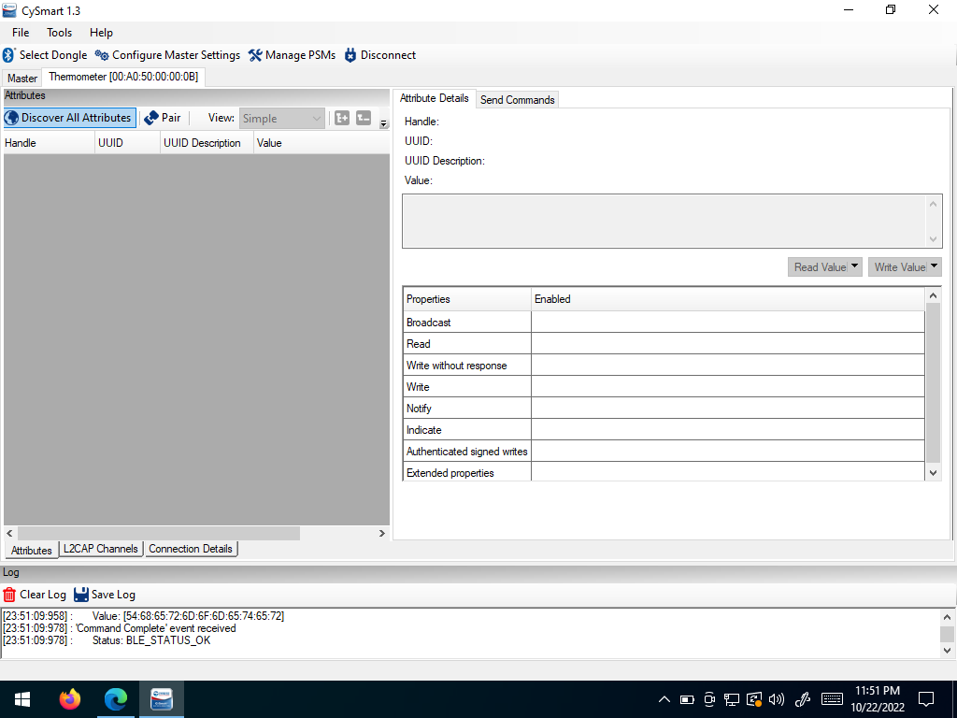Show hidden system tray icons
The image size is (957, 718).
point(664,699)
